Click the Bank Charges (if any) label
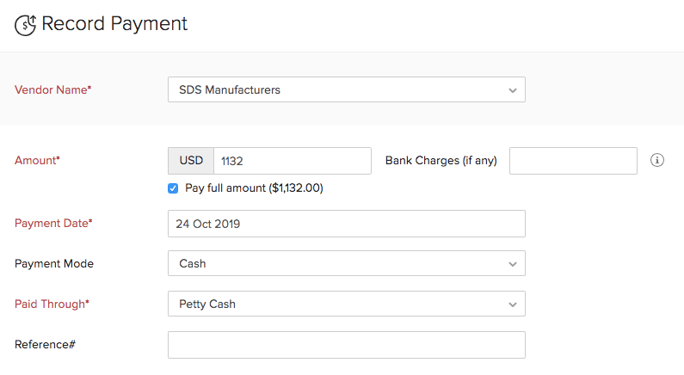Image resolution: width=684 pixels, height=375 pixels. [x=441, y=160]
